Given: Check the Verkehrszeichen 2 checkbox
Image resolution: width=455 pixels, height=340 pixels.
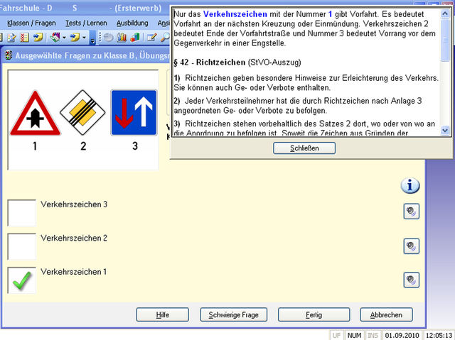Looking at the screenshot, I should point(22,247).
